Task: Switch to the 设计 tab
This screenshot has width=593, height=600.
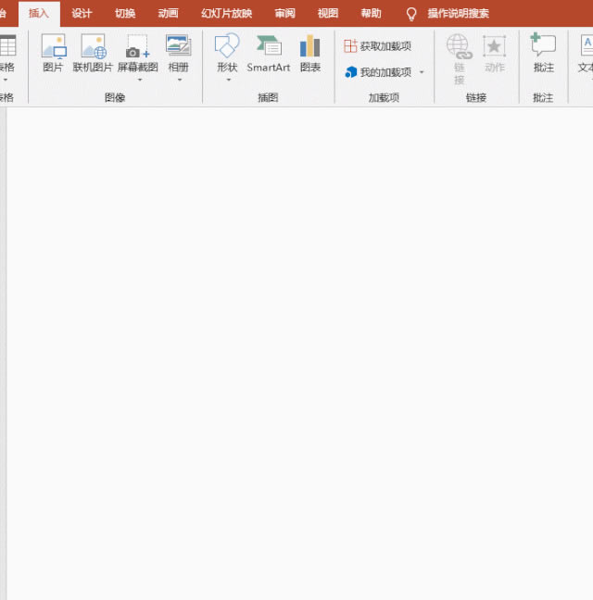Action: pos(82,14)
